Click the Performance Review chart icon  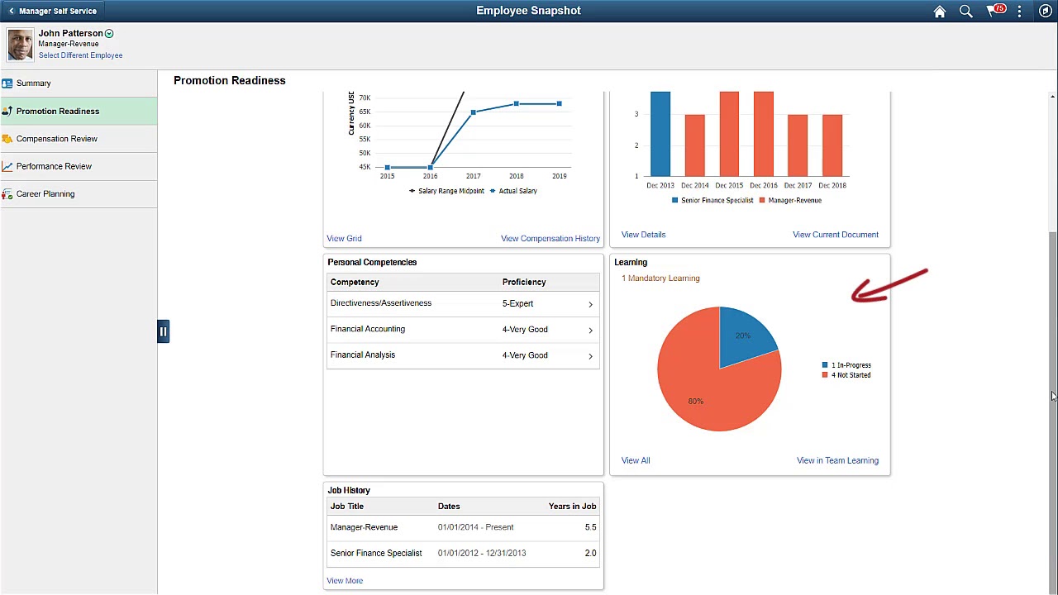tap(7, 166)
